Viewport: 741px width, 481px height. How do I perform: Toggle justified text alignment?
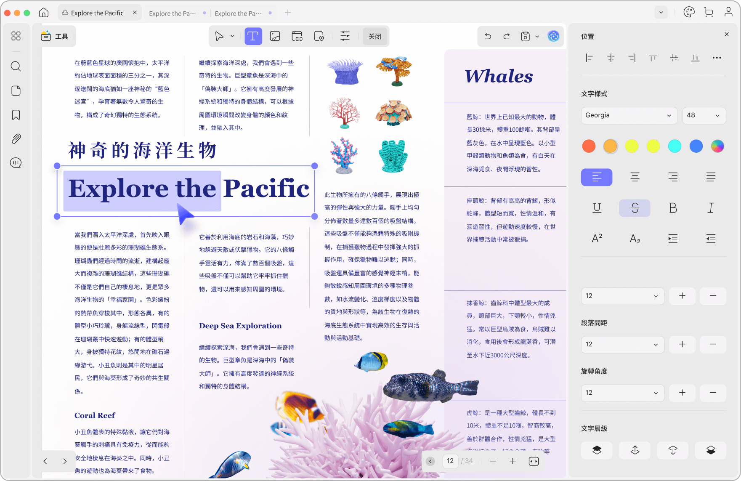point(711,177)
